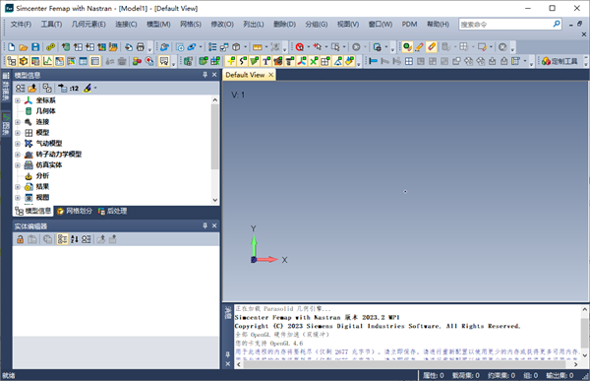The height and width of the screenshot is (381, 590).
Task: Expand the 坐标系 tree node
Action: coord(18,100)
